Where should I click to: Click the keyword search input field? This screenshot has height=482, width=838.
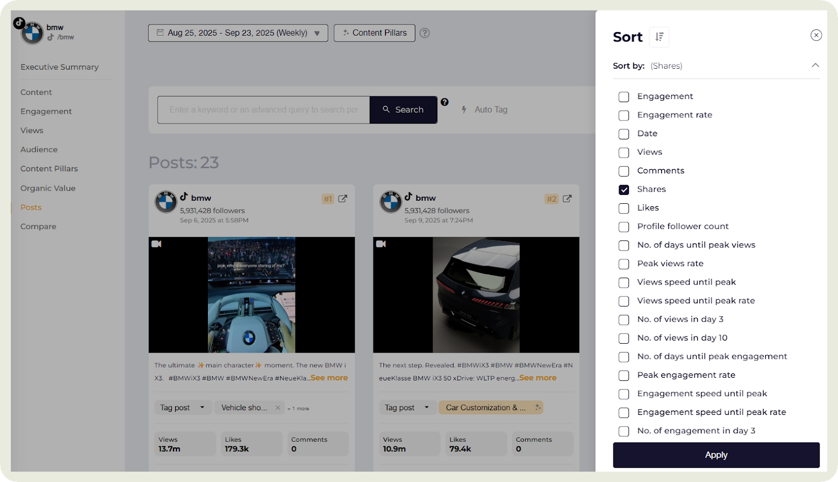pyautogui.click(x=262, y=109)
